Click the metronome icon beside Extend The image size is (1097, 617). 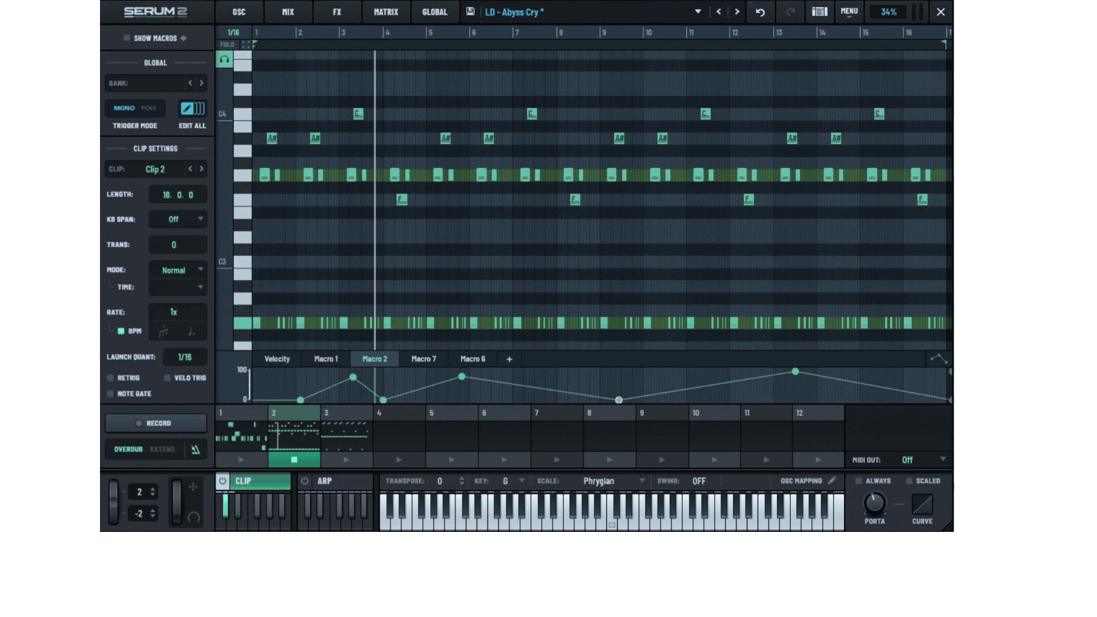(x=195, y=450)
